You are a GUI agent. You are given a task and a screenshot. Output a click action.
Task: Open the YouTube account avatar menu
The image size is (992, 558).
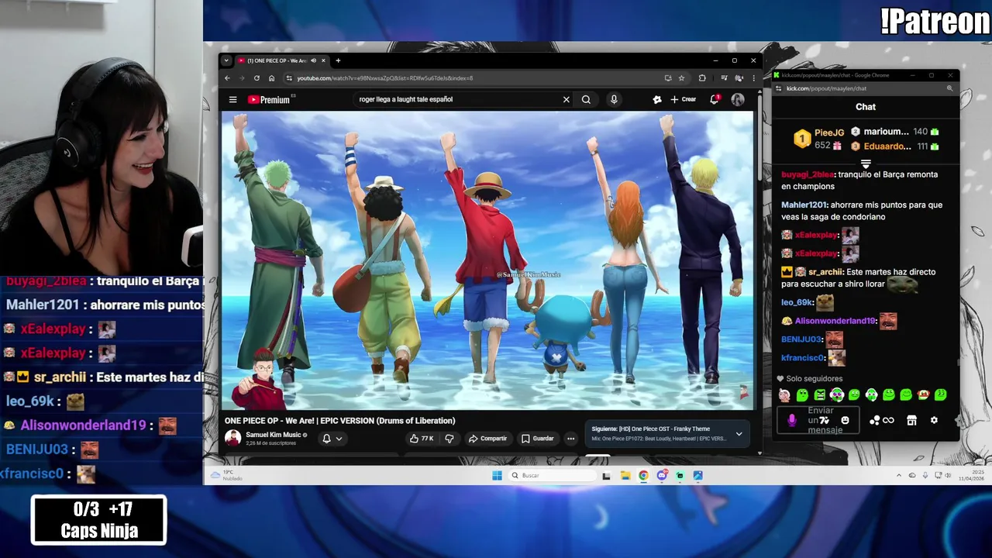(738, 99)
